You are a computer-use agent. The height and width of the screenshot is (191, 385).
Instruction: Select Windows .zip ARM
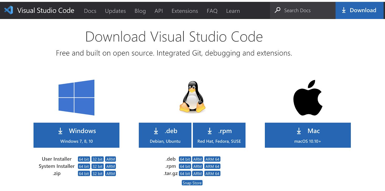(110, 173)
